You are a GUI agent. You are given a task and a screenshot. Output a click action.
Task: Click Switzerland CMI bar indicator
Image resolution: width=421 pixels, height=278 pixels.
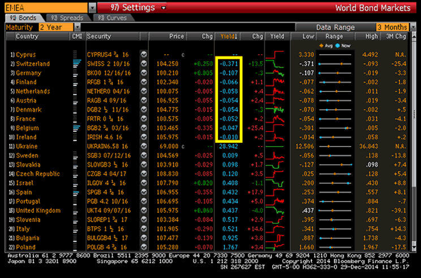pyautogui.click(x=76, y=64)
